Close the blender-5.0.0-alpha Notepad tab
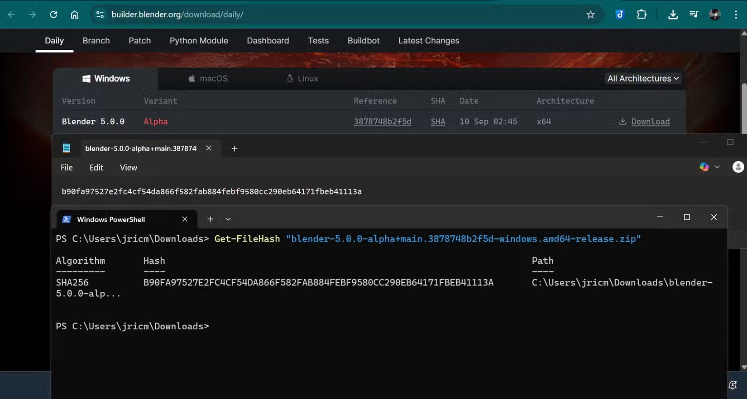This screenshot has height=399, width=747. [x=209, y=148]
